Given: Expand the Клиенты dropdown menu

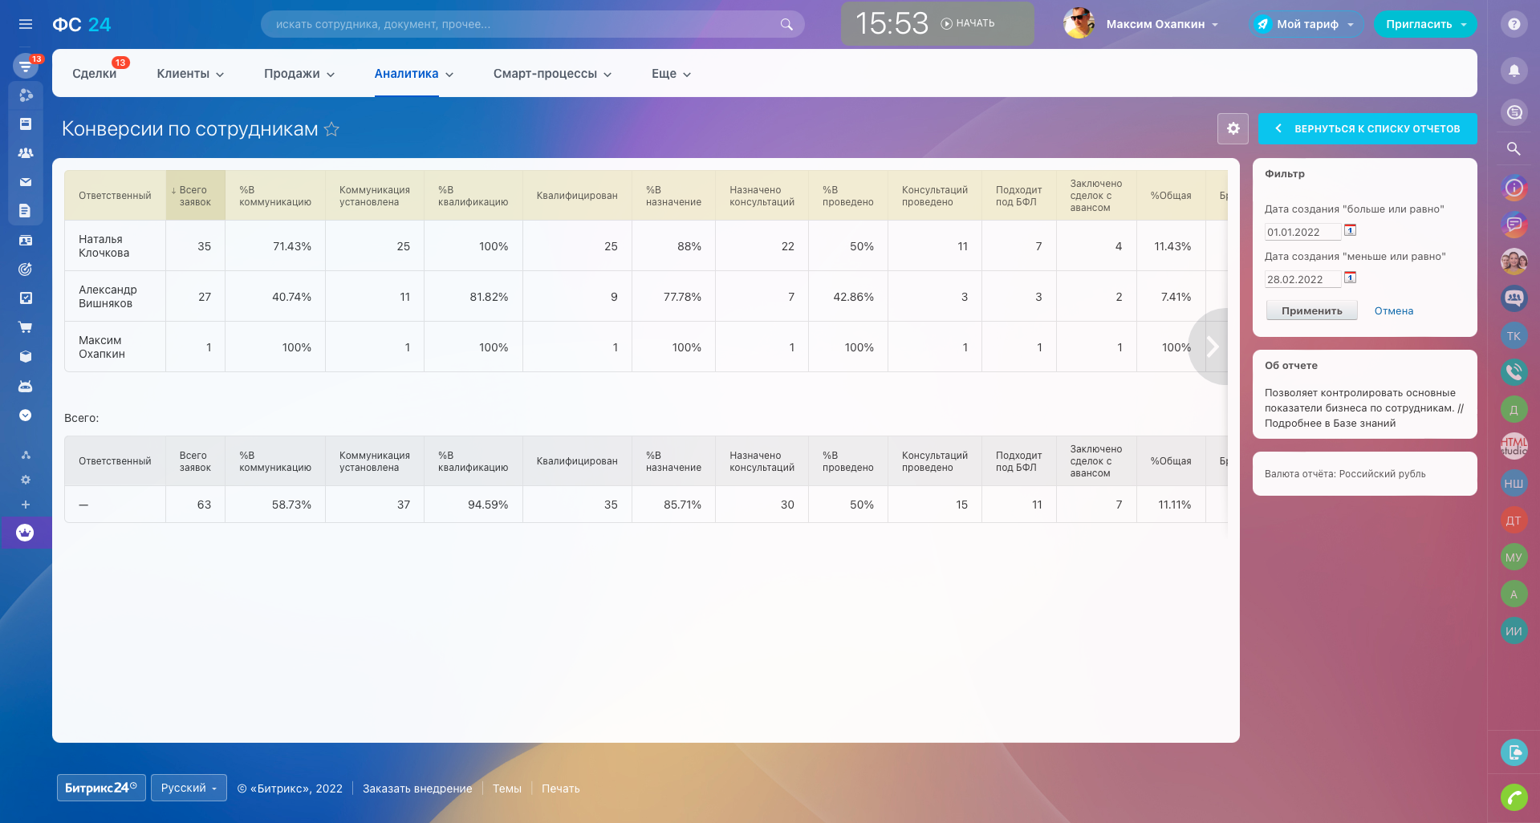Looking at the screenshot, I should click(190, 74).
